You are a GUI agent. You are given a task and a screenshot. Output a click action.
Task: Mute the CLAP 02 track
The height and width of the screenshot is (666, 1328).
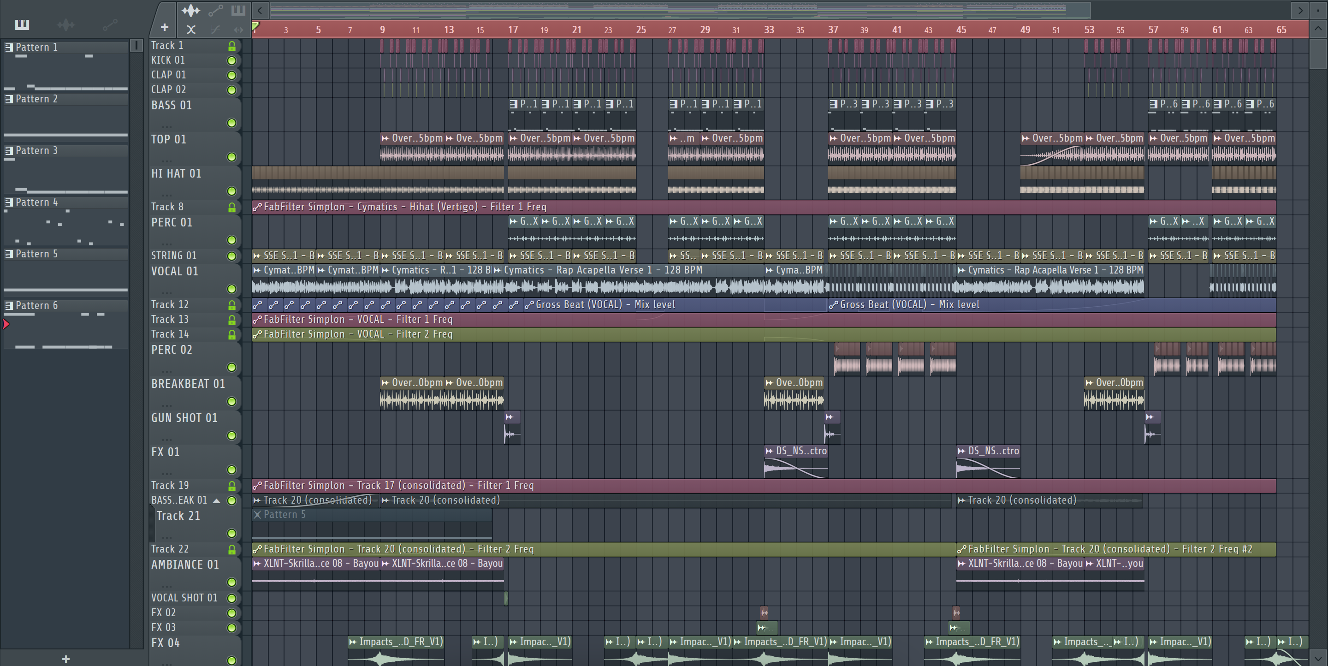(232, 89)
